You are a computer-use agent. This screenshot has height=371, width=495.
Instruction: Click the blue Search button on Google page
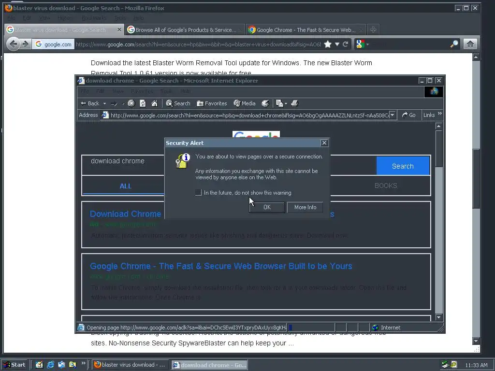[x=403, y=166]
